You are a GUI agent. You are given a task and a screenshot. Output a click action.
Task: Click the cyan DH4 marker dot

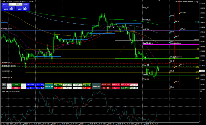point(170,33)
